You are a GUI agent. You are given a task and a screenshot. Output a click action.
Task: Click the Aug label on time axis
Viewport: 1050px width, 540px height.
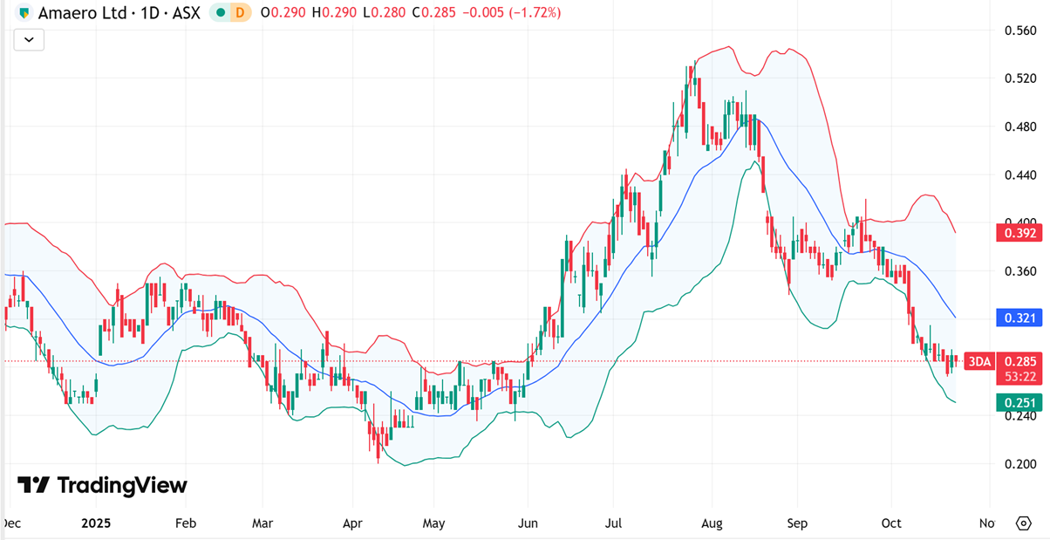point(712,523)
